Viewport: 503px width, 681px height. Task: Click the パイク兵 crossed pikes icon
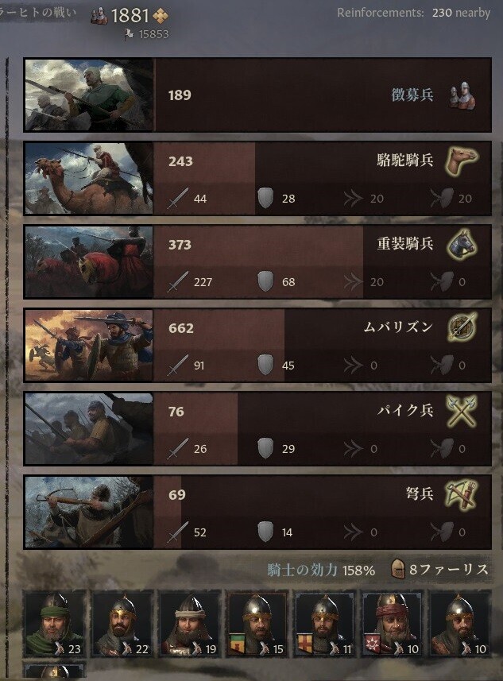pyautogui.click(x=462, y=411)
